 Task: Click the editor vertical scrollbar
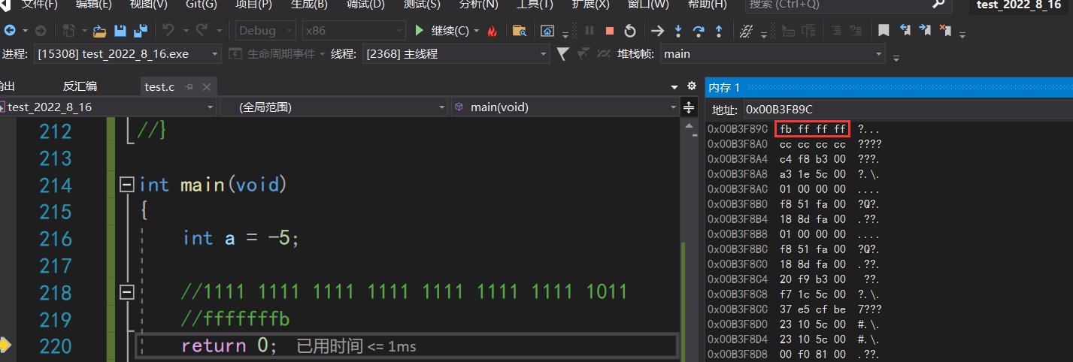pos(688,240)
